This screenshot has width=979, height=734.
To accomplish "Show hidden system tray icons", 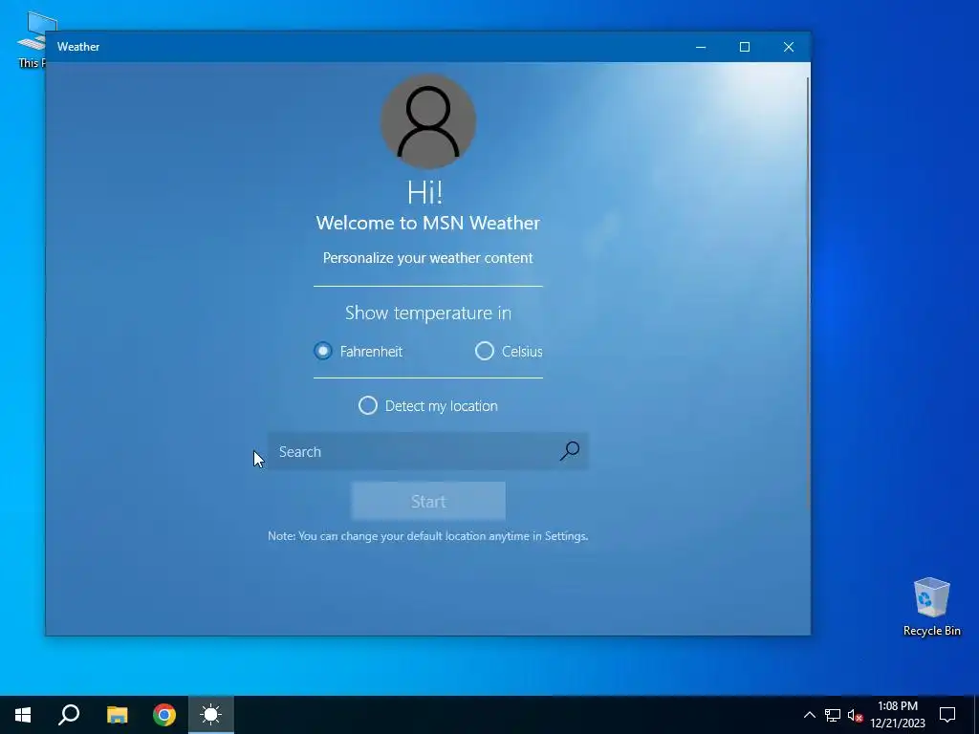I will 809,715.
